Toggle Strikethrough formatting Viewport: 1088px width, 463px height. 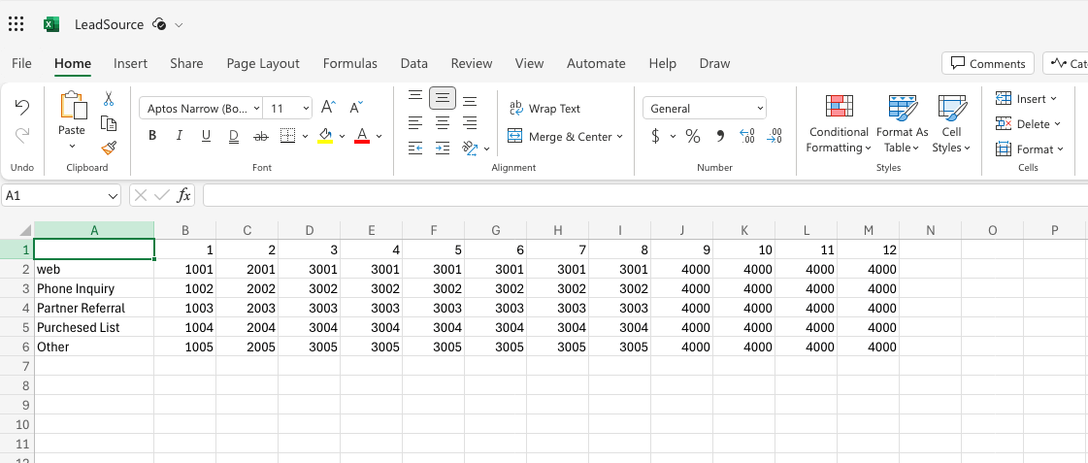261,136
